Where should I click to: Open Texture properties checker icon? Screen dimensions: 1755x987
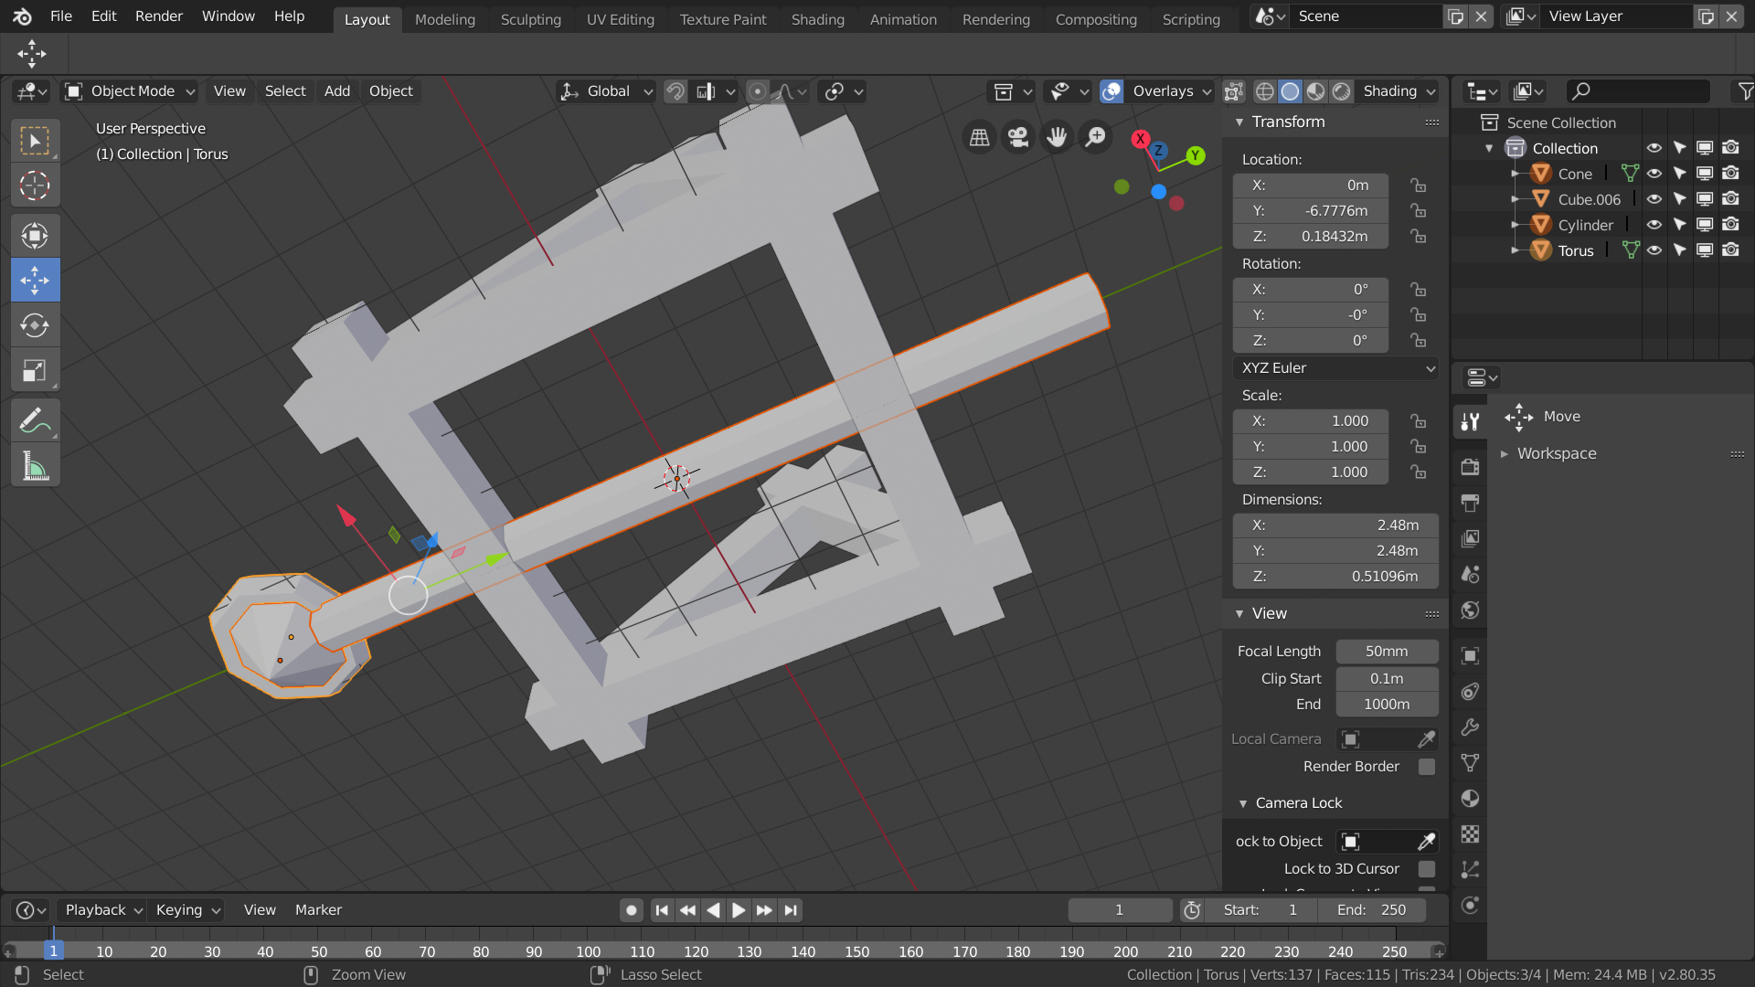click(1470, 834)
